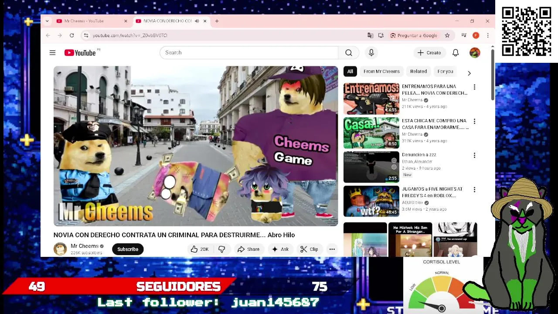Open the media control icon in Chrome toolbar
The image size is (558, 314).
point(464,35)
